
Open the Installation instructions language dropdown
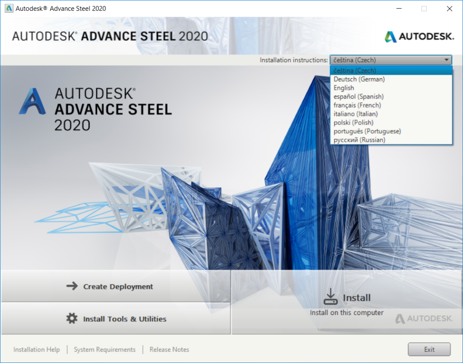pos(446,60)
